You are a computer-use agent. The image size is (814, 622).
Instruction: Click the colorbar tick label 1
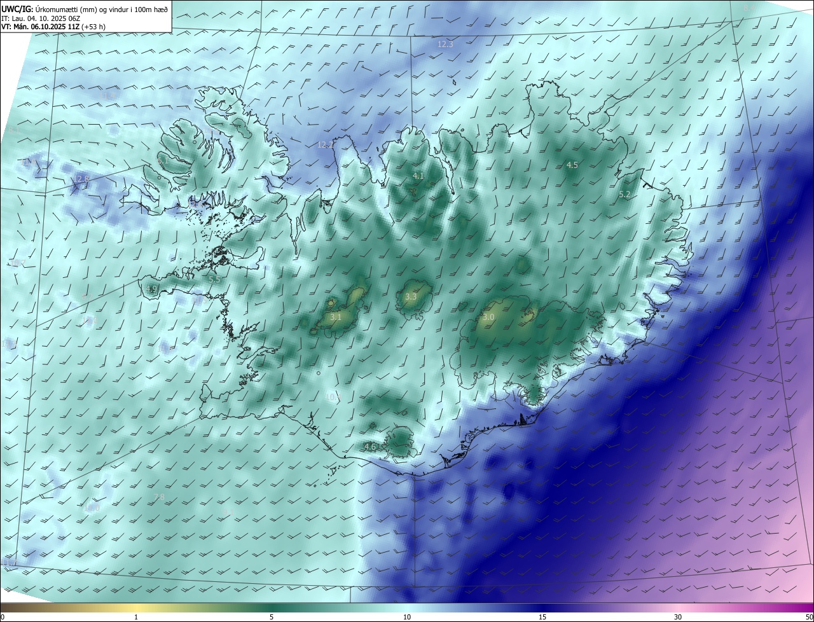(x=136, y=617)
